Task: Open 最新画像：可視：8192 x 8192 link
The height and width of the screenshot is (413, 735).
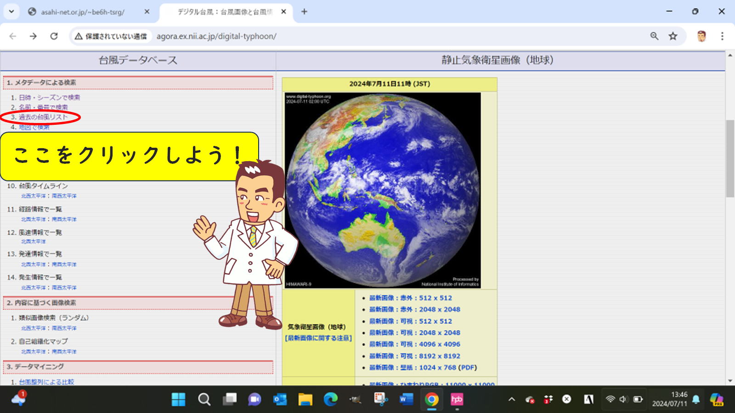Action: 415,356
